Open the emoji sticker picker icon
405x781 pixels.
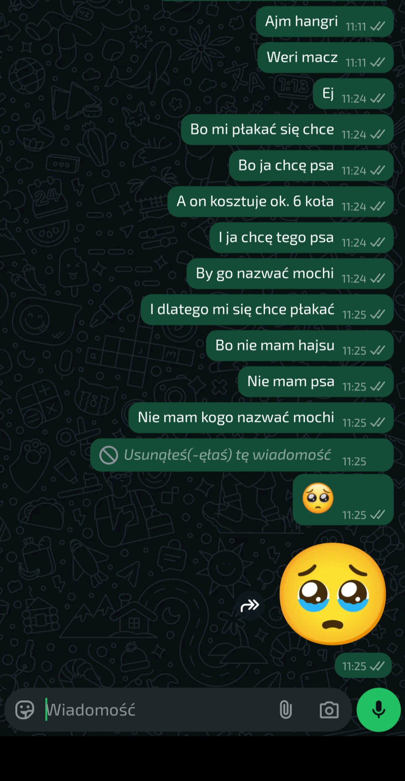click(x=24, y=710)
